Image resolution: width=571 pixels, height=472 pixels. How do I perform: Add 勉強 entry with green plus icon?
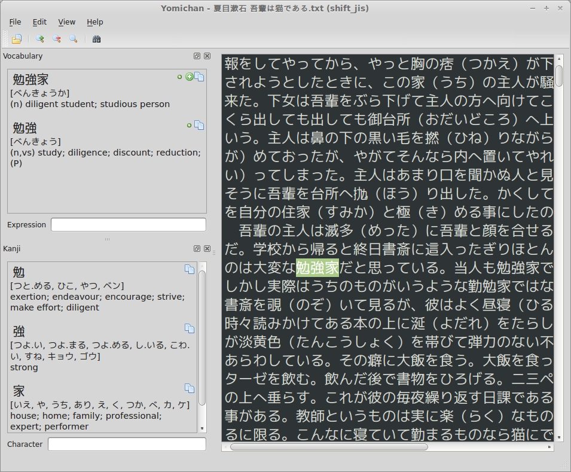189,126
